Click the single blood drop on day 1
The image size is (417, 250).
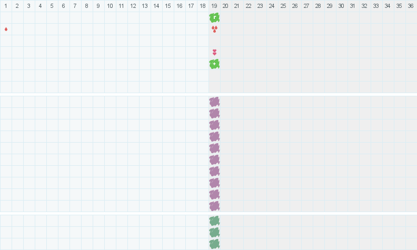point(6,29)
